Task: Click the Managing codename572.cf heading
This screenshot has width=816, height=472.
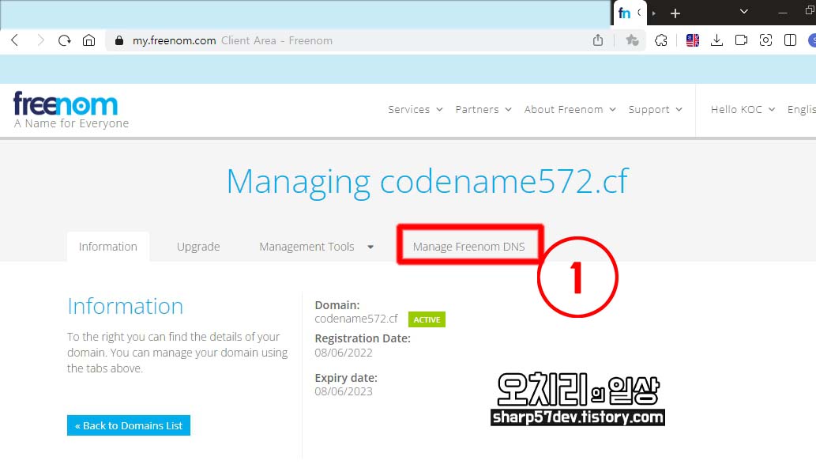Action: point(427,182)
